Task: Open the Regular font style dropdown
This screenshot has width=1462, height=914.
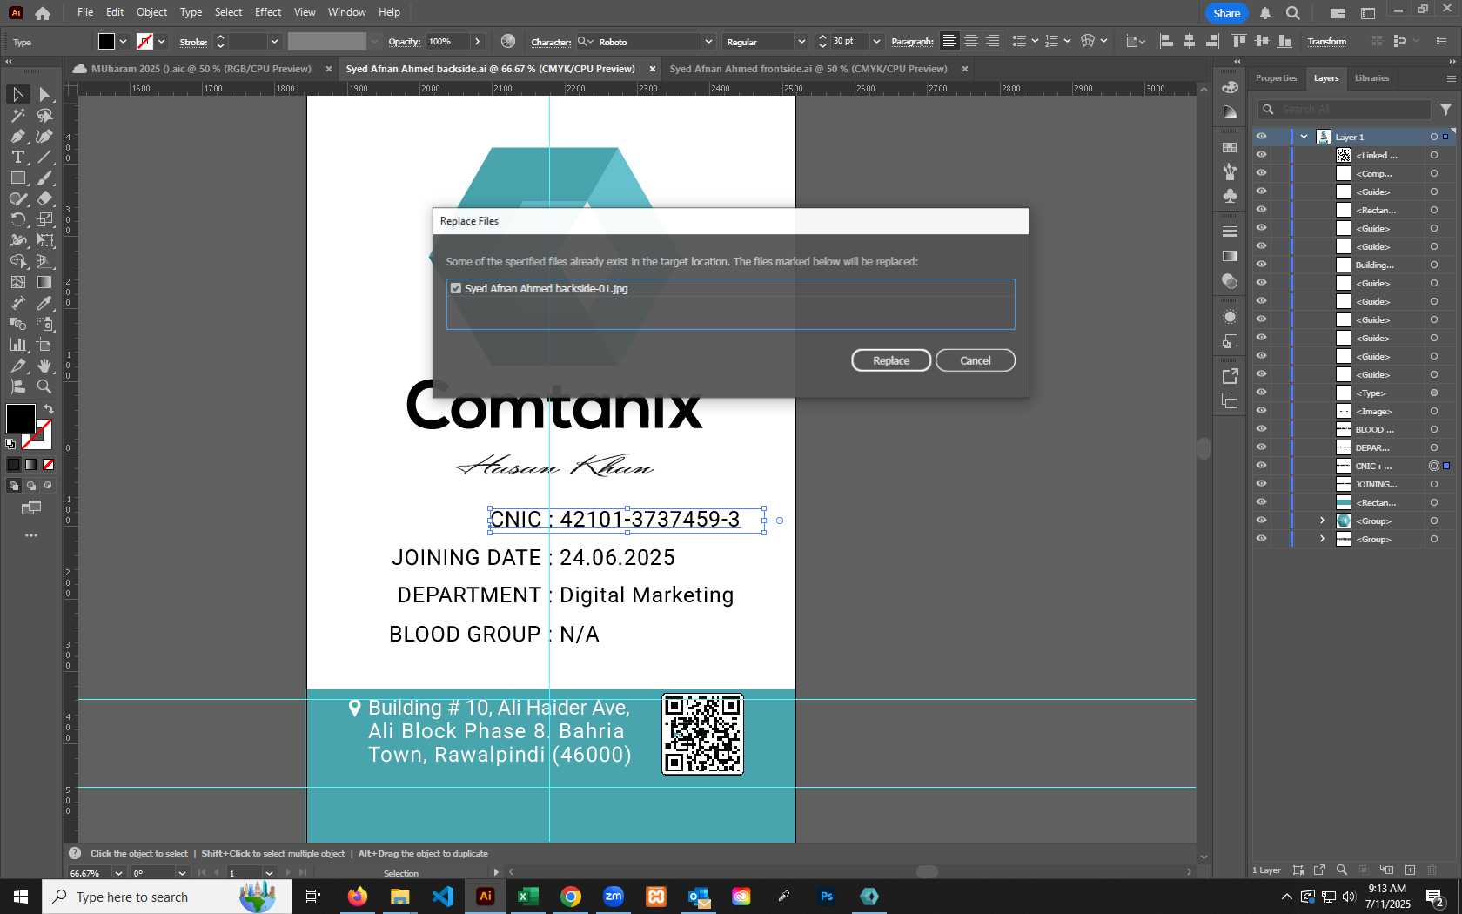Action: (x=801, y=42)
